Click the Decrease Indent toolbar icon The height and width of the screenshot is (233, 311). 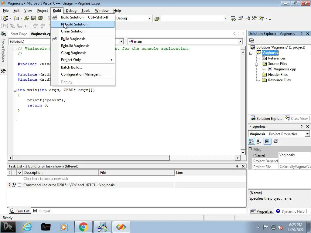click(x=36, y=26)
